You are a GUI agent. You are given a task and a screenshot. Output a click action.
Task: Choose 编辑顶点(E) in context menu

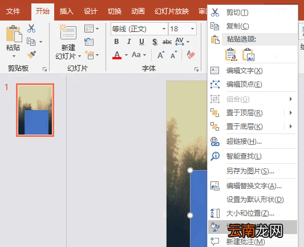253,84
